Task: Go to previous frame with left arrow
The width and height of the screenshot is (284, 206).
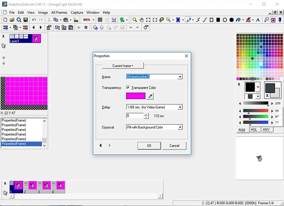Action: [x=33, y=27]
